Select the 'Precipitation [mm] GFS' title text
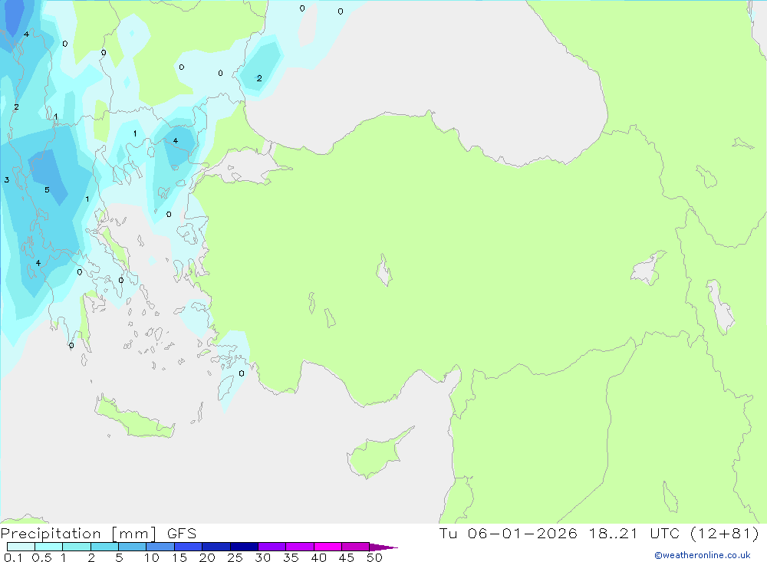767x562 pixels. tap(98, 534)
